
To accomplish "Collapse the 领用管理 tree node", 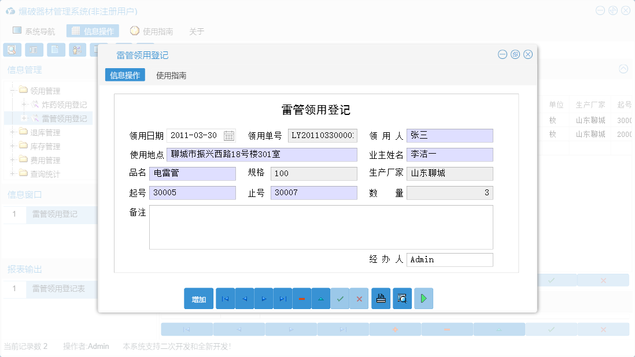I will click(13, 91).
